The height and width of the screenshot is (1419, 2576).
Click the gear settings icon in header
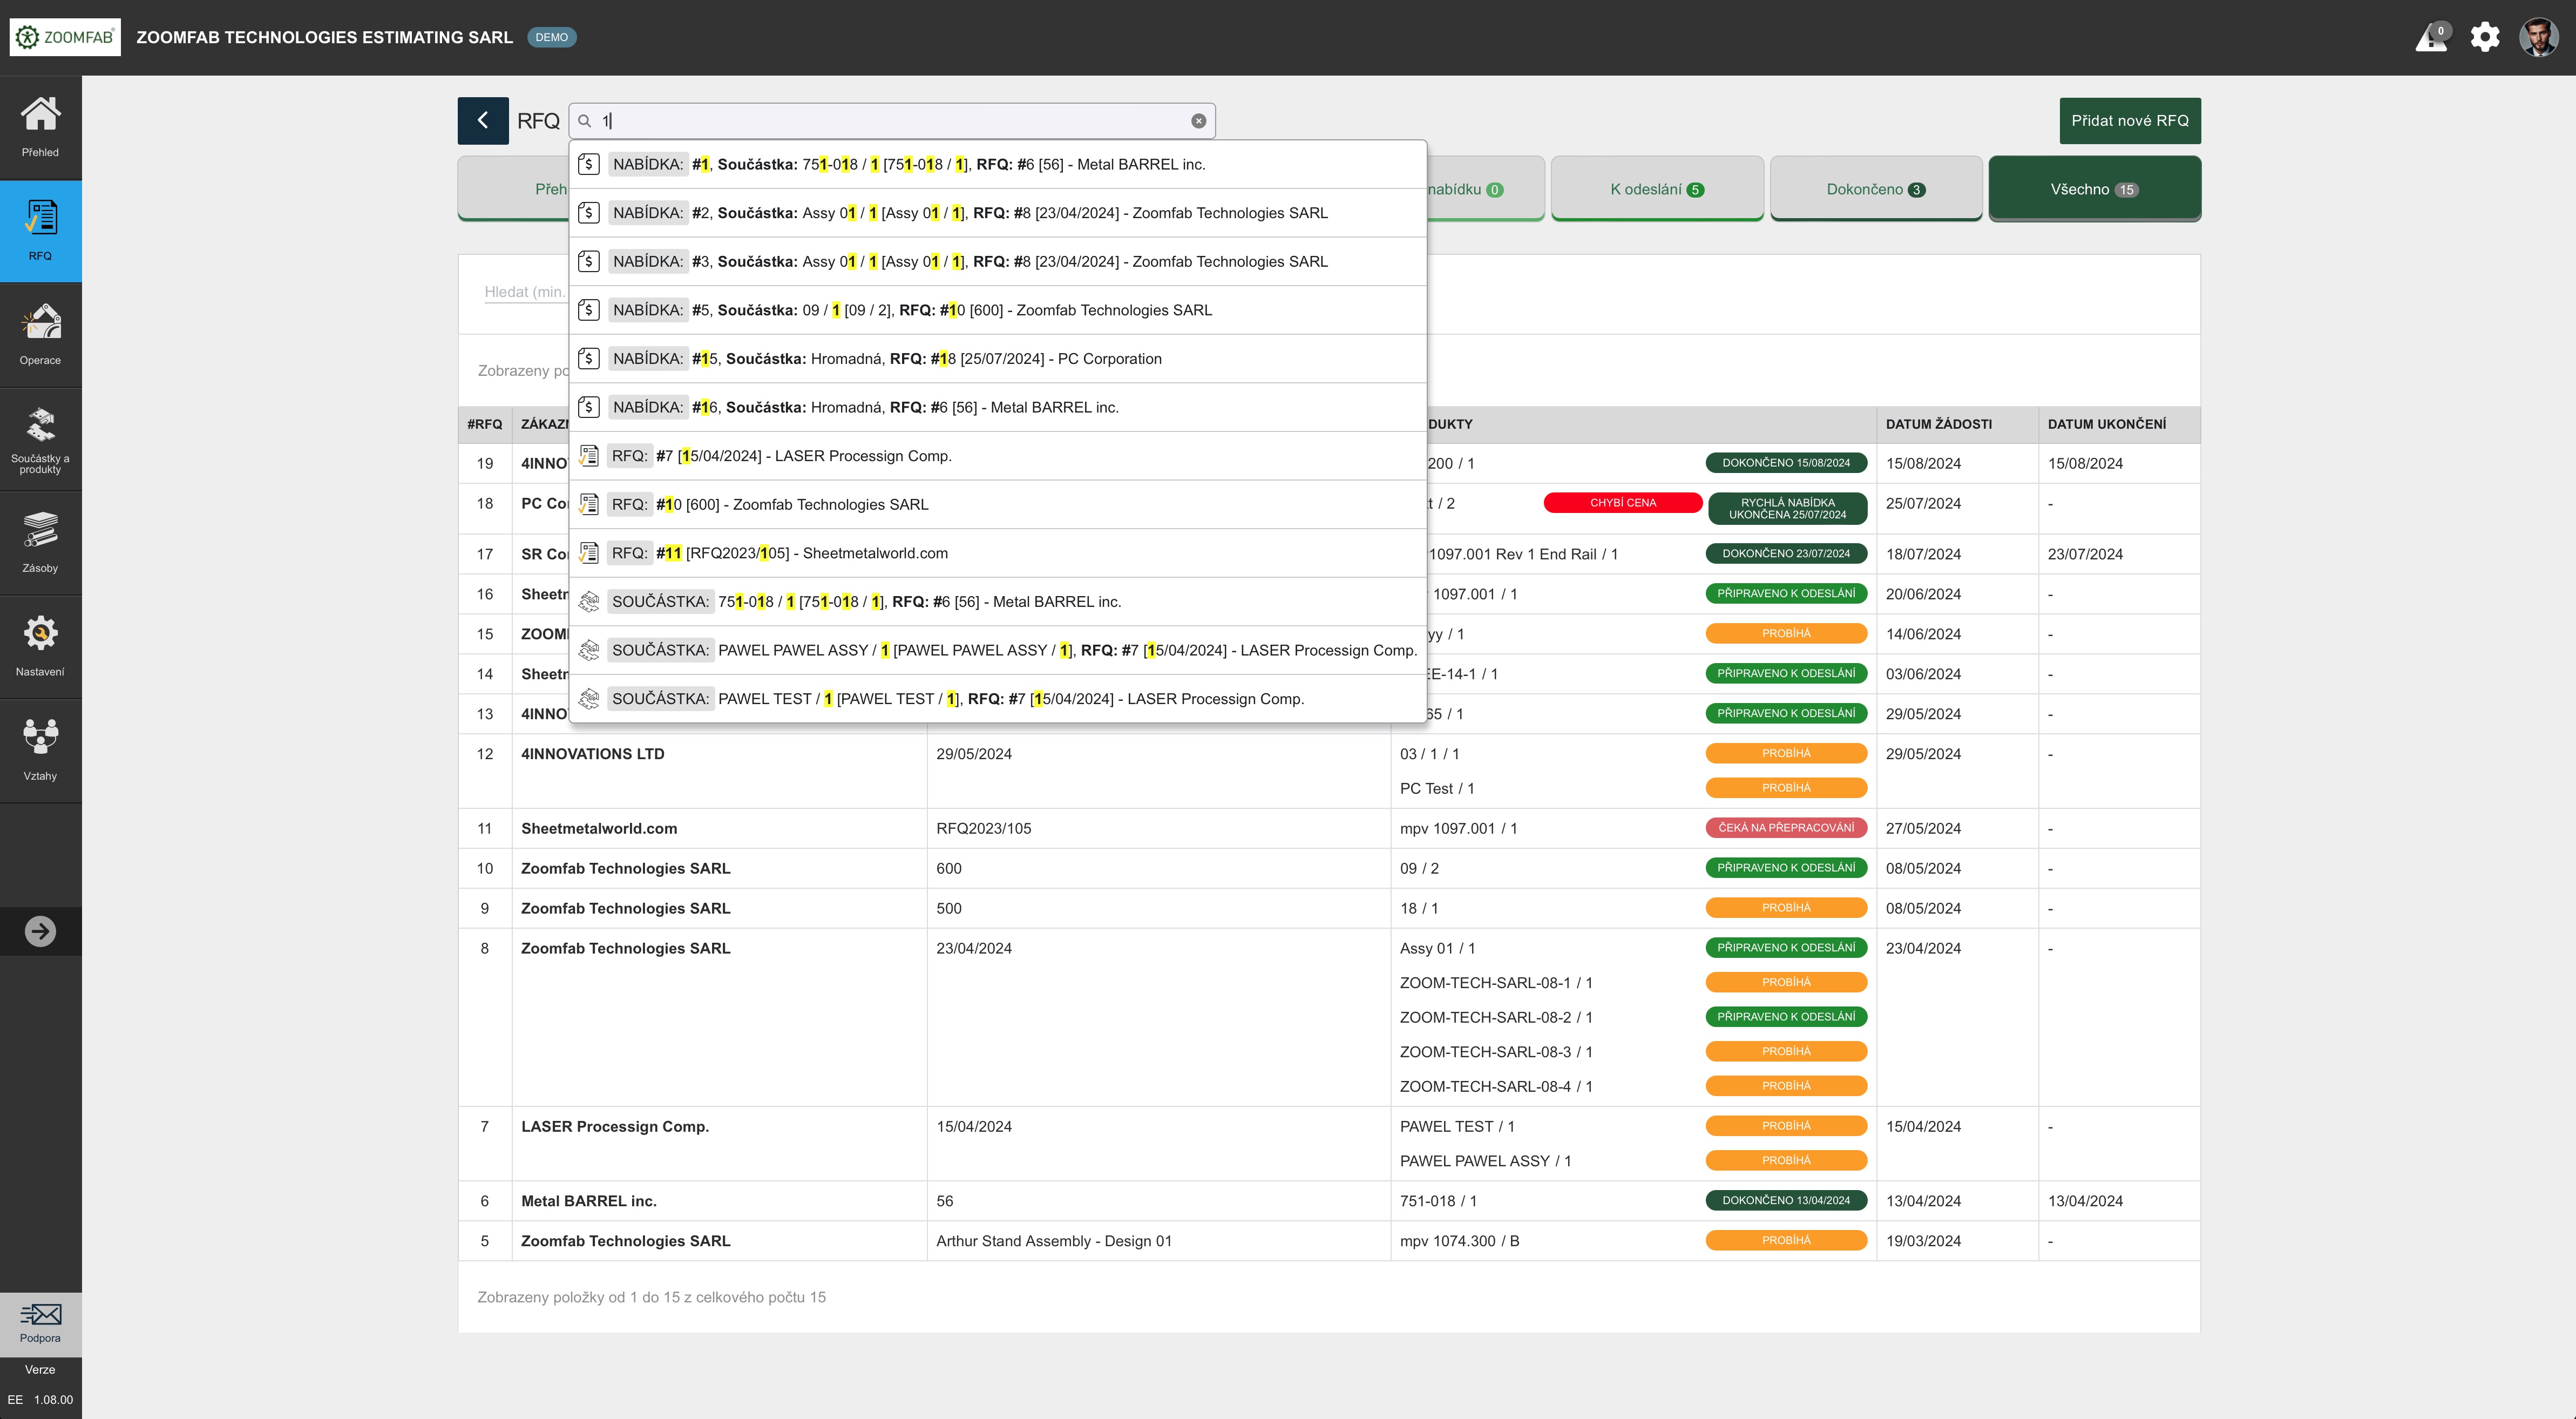(x=2485, y=38)
